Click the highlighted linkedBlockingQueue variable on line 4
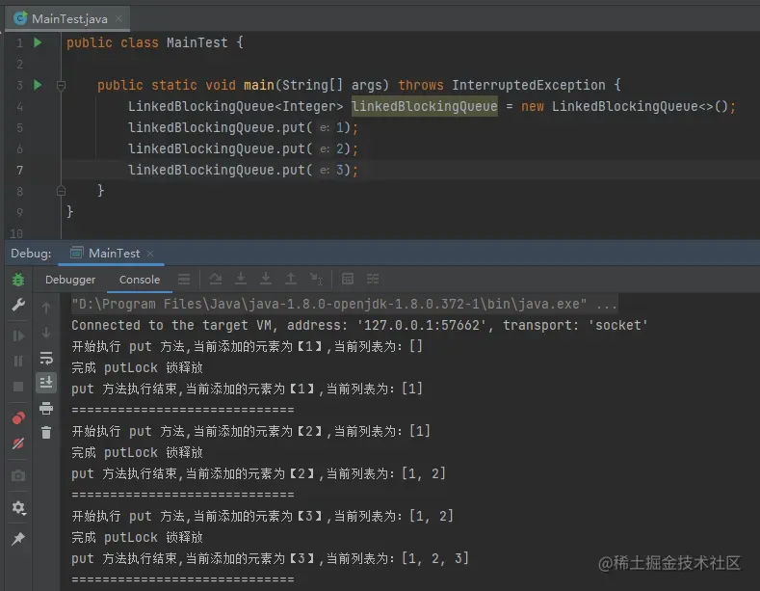Screen dimensions: 760x591 click(425, 106)
